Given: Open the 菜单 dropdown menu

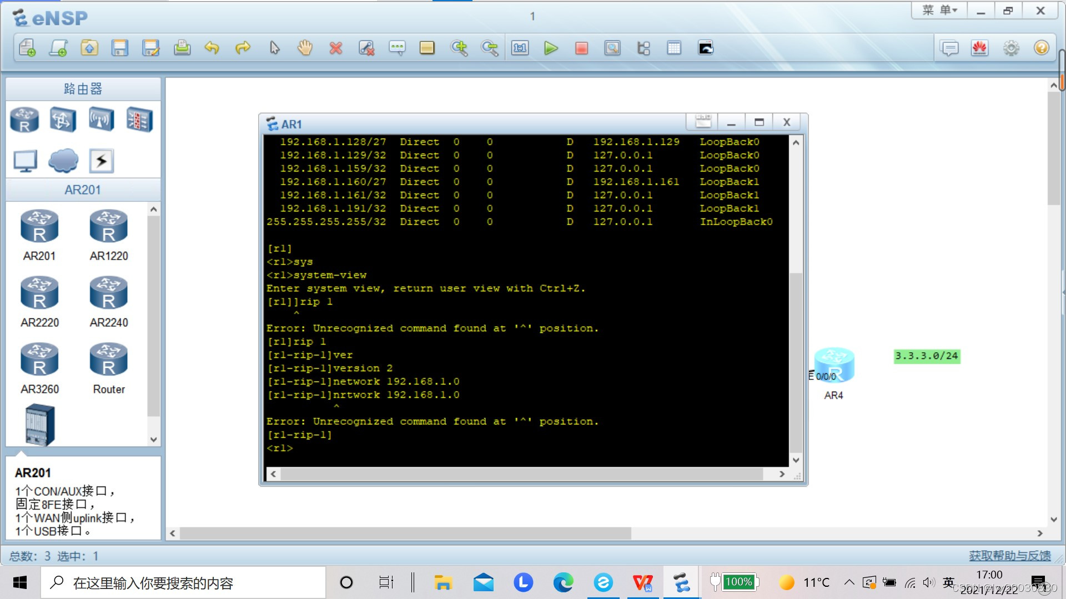Looking at the screenshot, I should (x=939, y=11).
